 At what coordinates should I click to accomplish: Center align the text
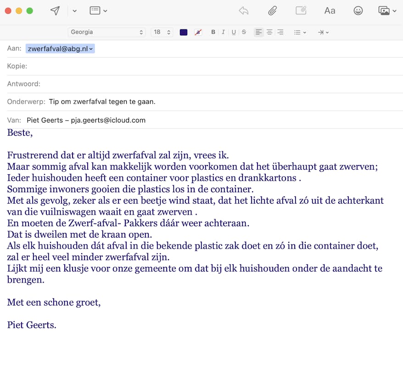[269, 32]
